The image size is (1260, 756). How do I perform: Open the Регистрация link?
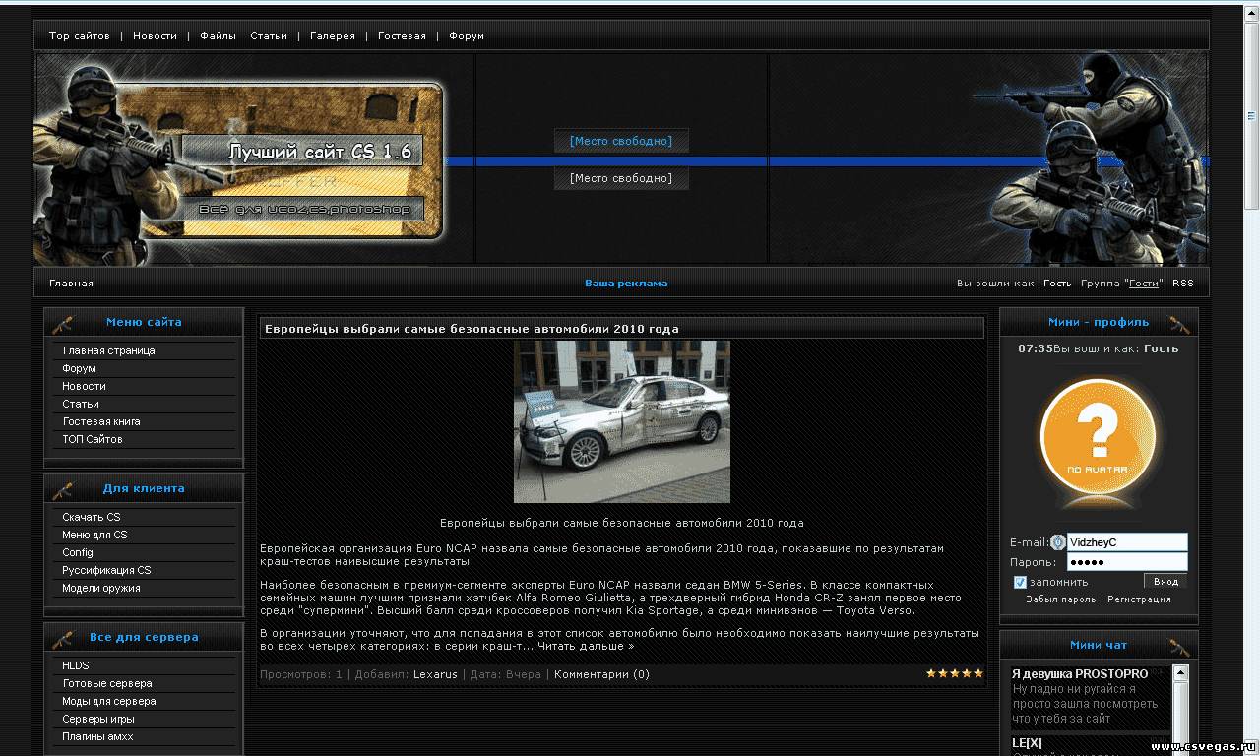[x=1139, y=599]
